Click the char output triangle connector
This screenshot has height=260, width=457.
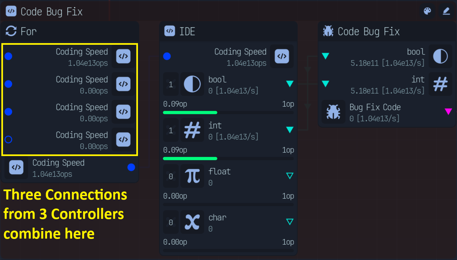[290, 222]
